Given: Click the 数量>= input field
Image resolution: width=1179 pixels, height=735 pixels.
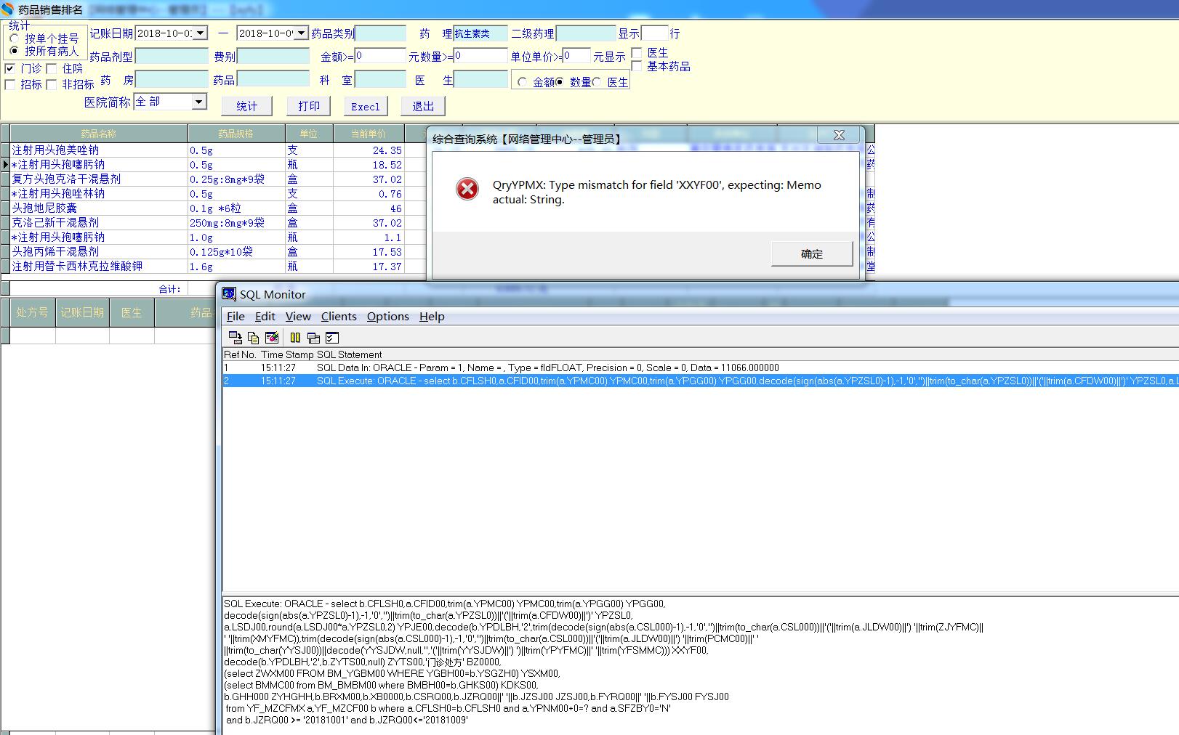Looking at the screenshot, I should tap(480, 56).
